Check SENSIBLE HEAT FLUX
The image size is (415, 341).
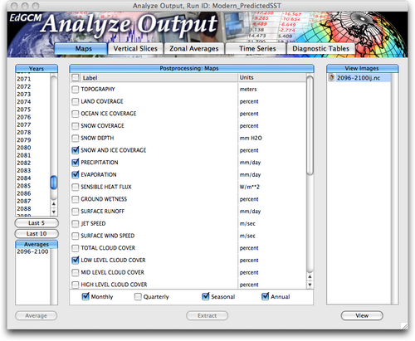pos(75,187)
